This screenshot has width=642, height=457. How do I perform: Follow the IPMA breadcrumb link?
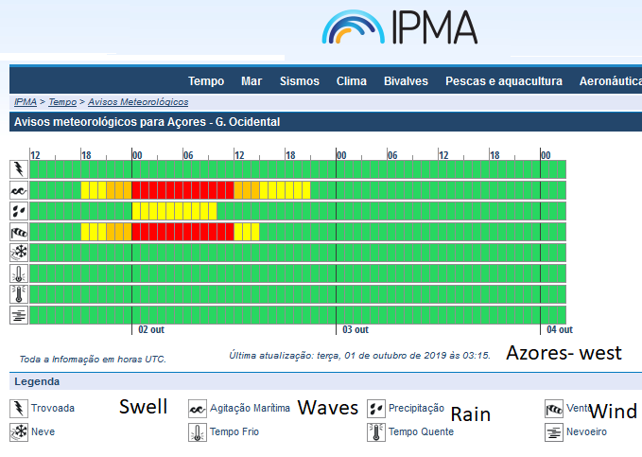click(26, 102)
